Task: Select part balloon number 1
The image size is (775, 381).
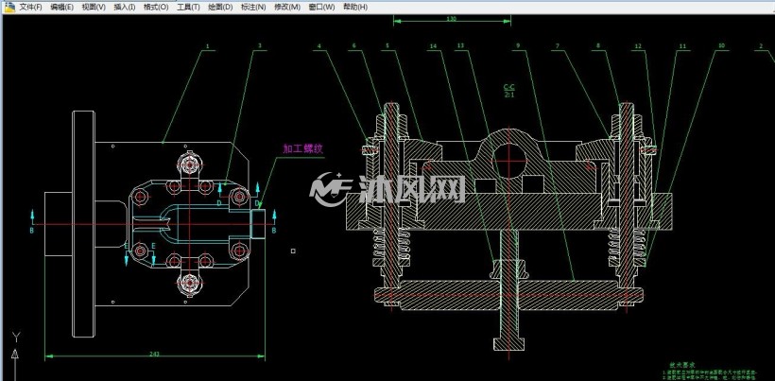Action: click(x=208, y=46)
